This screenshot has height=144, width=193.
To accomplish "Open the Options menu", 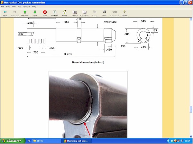I will pos(26,7).
